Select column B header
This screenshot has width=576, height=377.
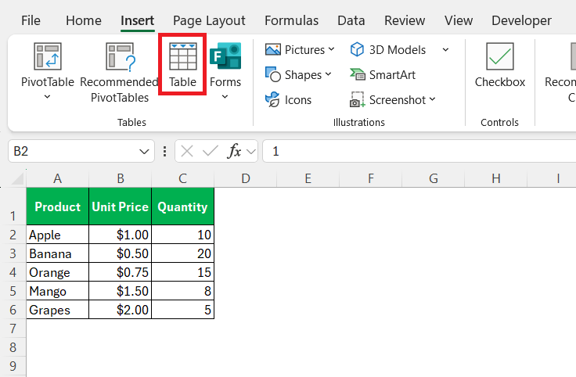tap(120, 178)
